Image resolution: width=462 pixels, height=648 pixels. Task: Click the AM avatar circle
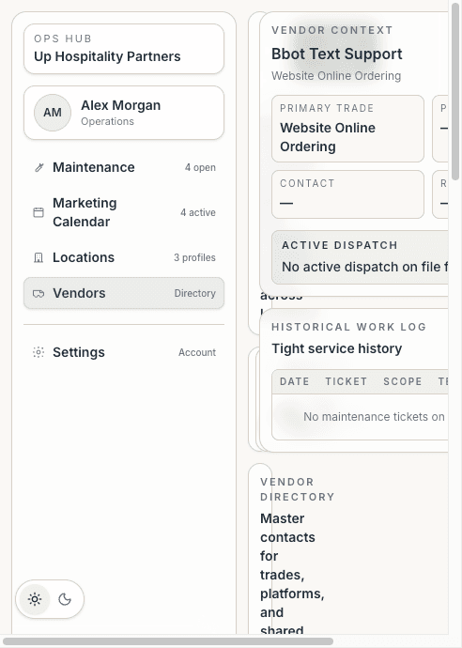53,113
